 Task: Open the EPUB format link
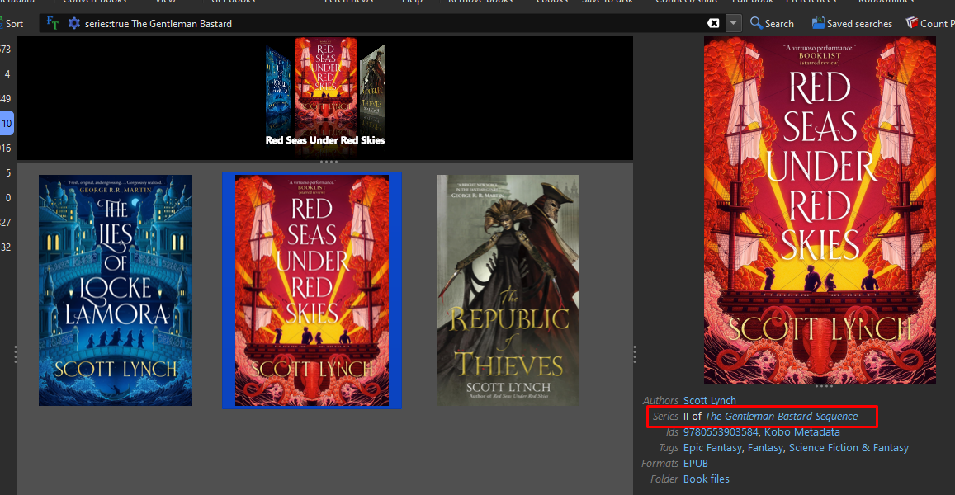696,464
